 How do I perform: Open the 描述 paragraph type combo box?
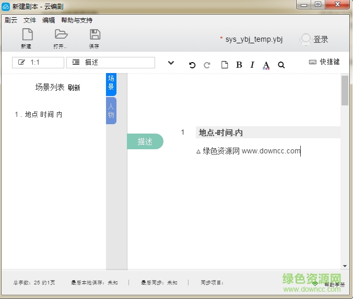111,63
